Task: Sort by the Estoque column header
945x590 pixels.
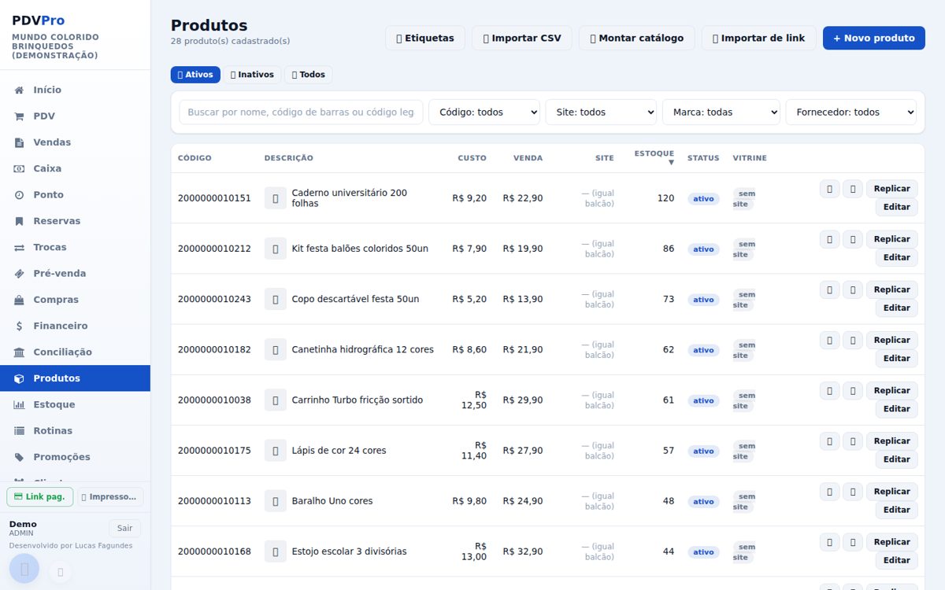Action: click(x=654, y=157)
